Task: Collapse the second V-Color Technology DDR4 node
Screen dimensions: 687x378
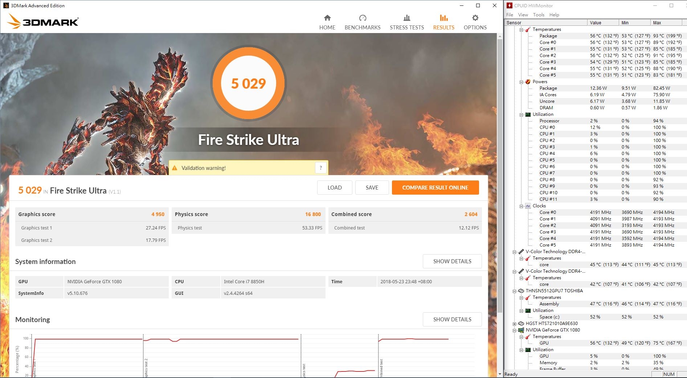Action: pyautogui.click(x=515, y=272)
